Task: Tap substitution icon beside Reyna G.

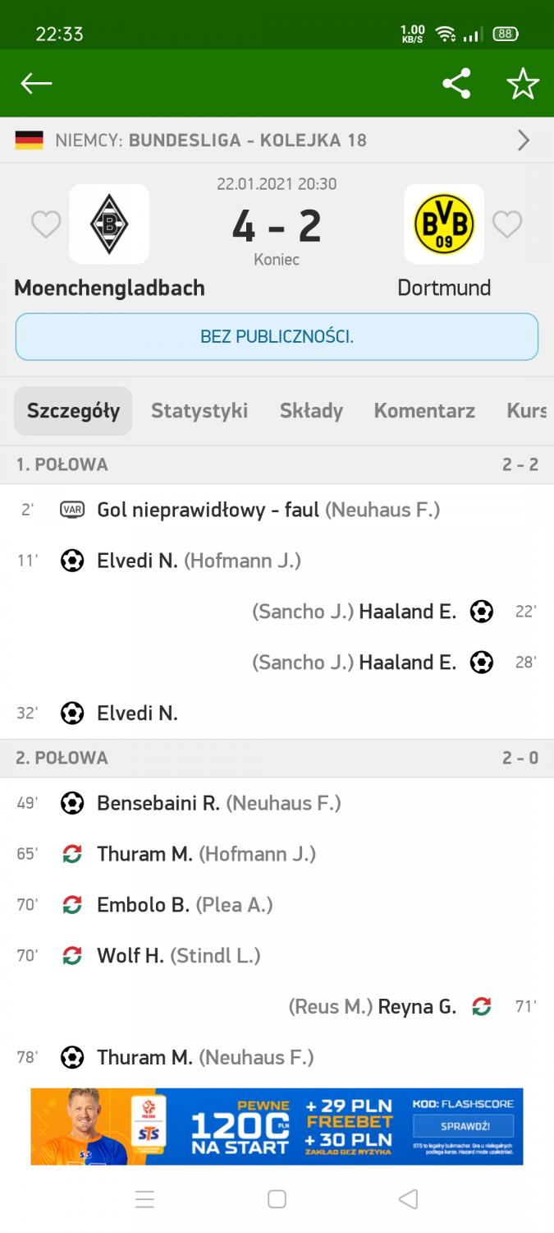Action: coord(482,1006)
